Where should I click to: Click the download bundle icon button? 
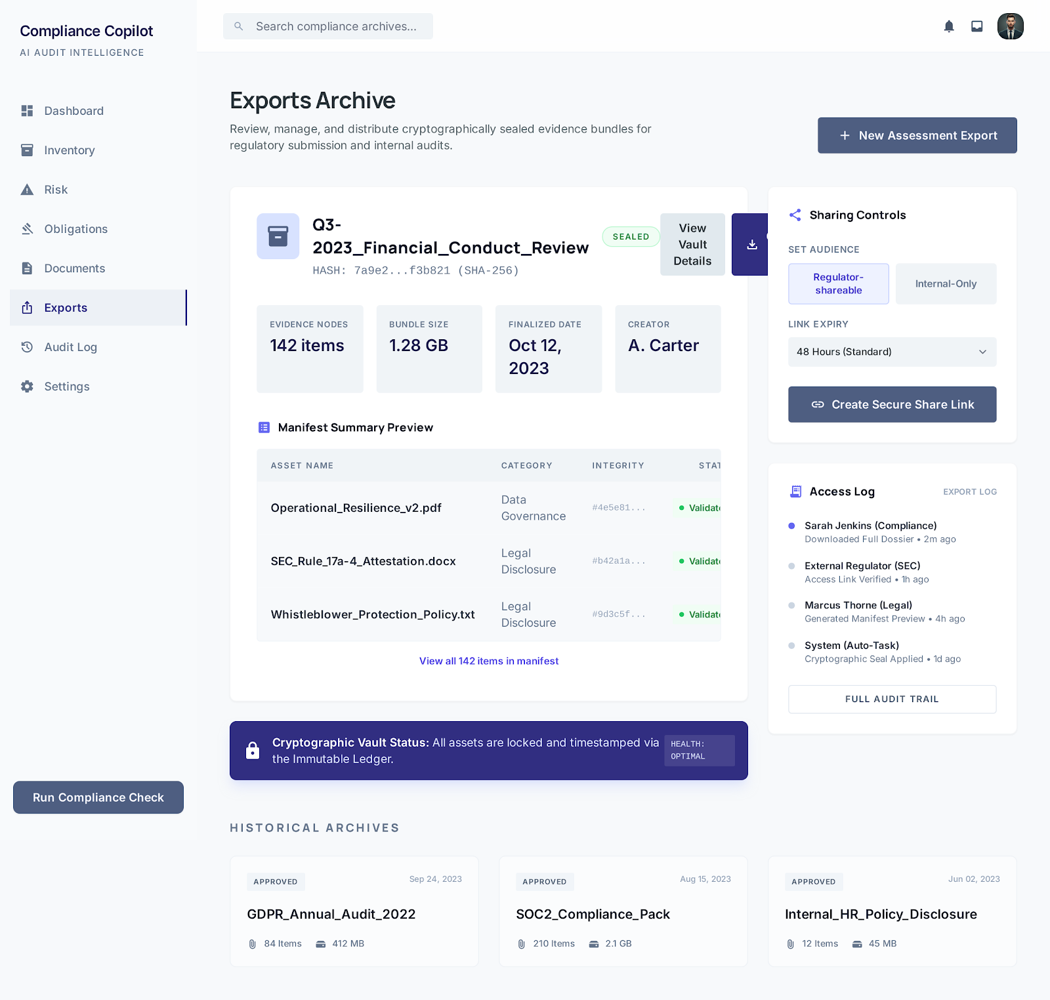751,245
